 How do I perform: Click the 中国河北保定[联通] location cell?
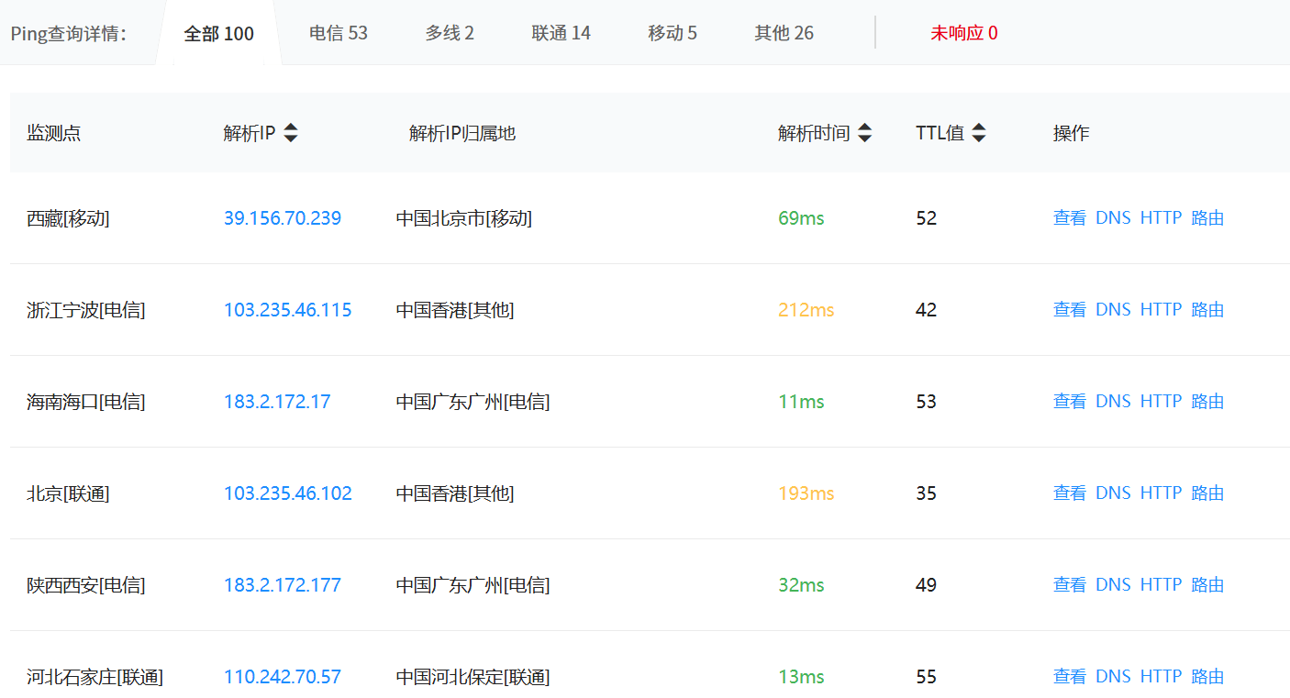473,677
